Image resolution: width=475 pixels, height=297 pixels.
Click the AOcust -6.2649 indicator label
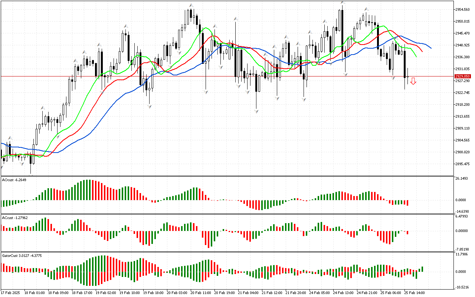coord(14,180)
